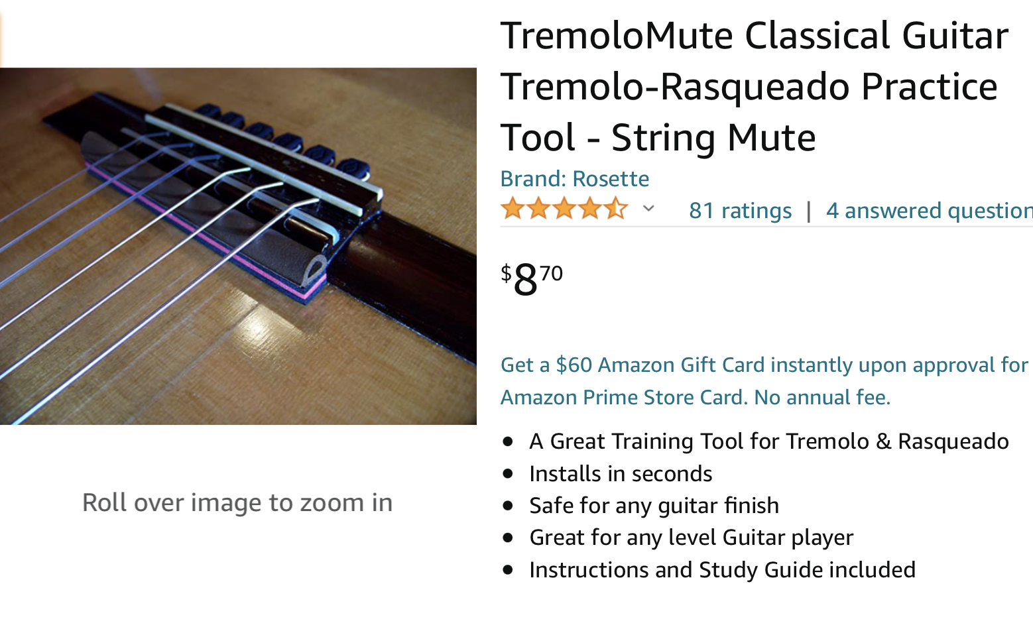Screen dimensions: 1033x637
Task: Click the 'Roll over image to zoom in' caption
Action: coord(237,503)
